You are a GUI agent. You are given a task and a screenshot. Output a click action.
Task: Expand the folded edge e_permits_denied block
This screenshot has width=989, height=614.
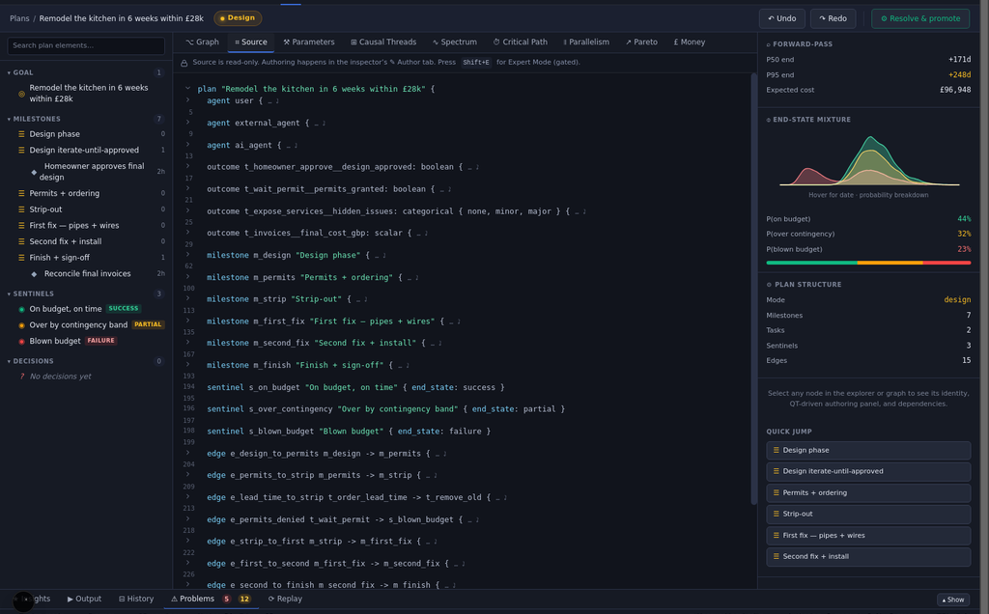[x=188, y=518]
